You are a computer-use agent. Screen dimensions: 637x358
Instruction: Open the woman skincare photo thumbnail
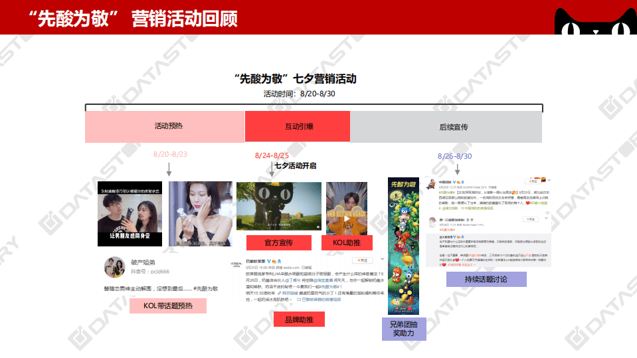(201, 214)
